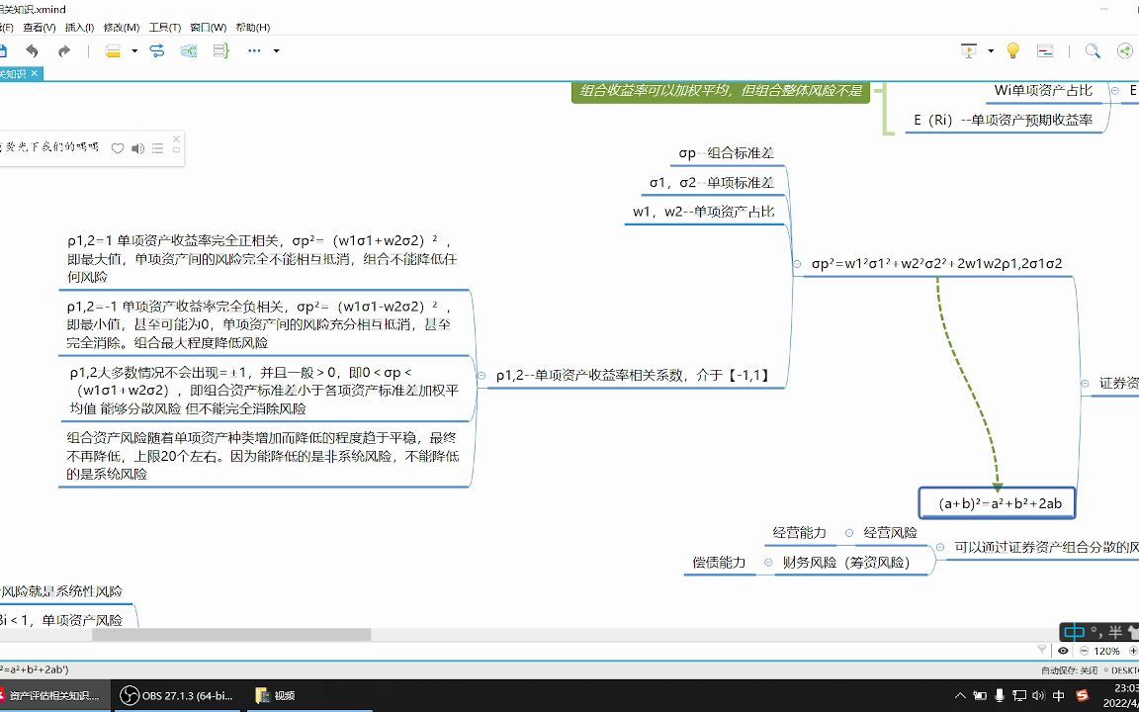Image resolution: width=1139 pixels, height=712 pixels.
Task: Open OBS 27.1.3 from the taskbar
Action: tap(176, 695)
